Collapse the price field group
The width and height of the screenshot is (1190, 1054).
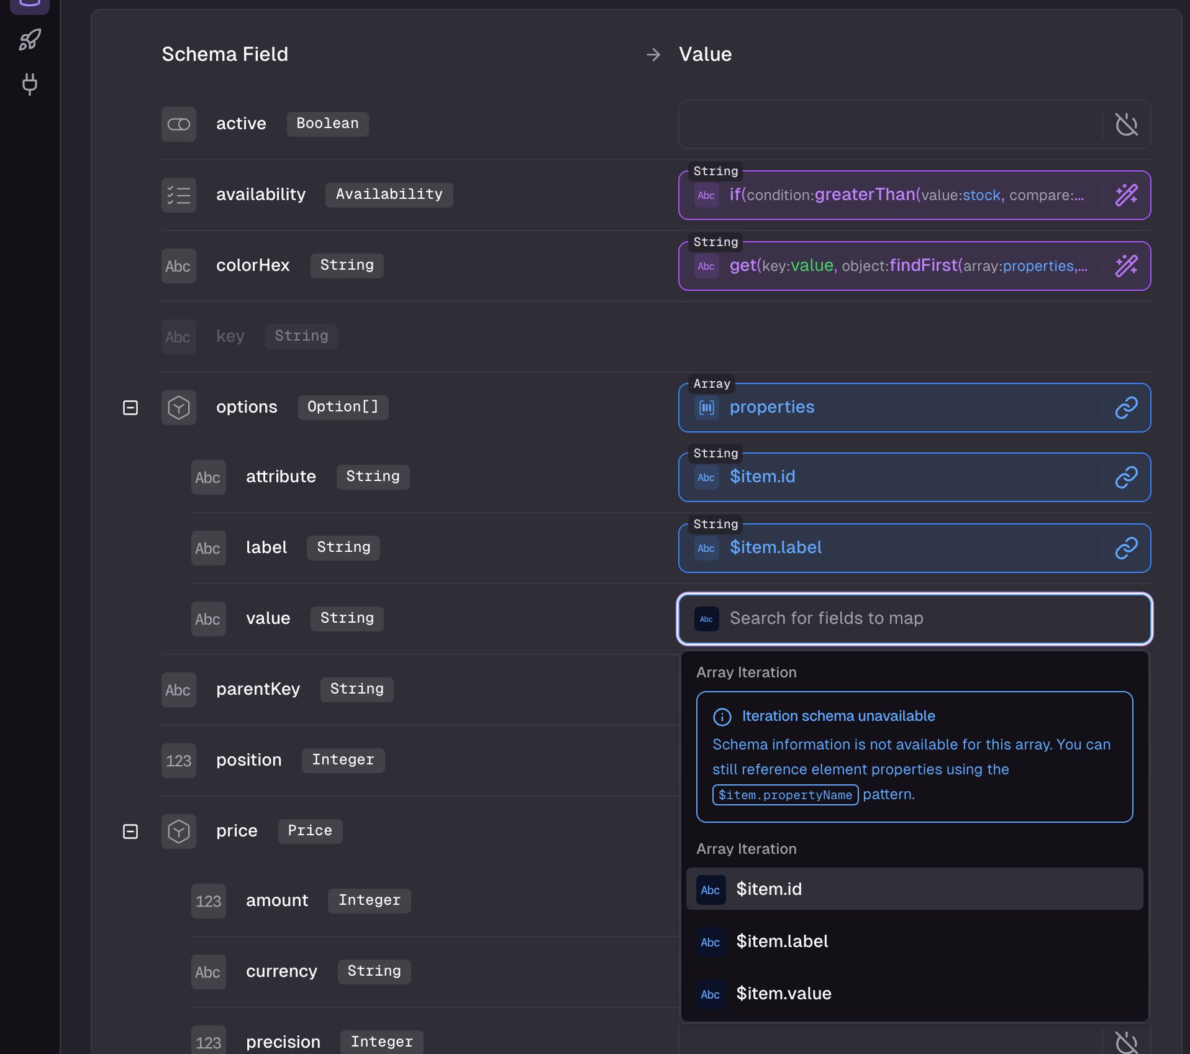130,832
